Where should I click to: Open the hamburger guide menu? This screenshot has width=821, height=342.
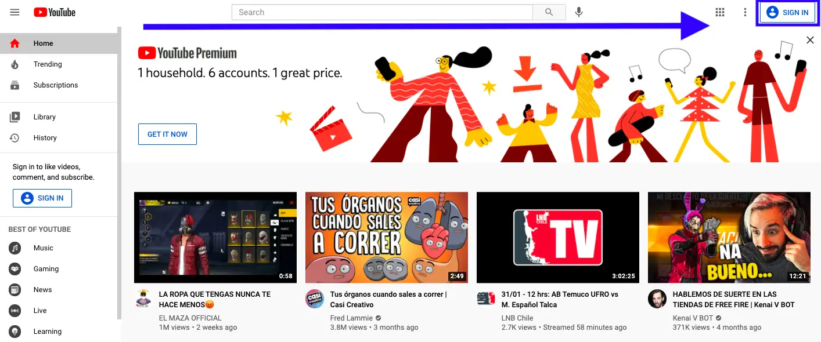point(15,12)
